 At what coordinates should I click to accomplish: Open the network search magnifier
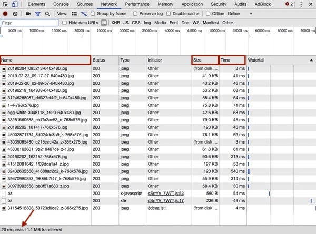pos(47,14)
